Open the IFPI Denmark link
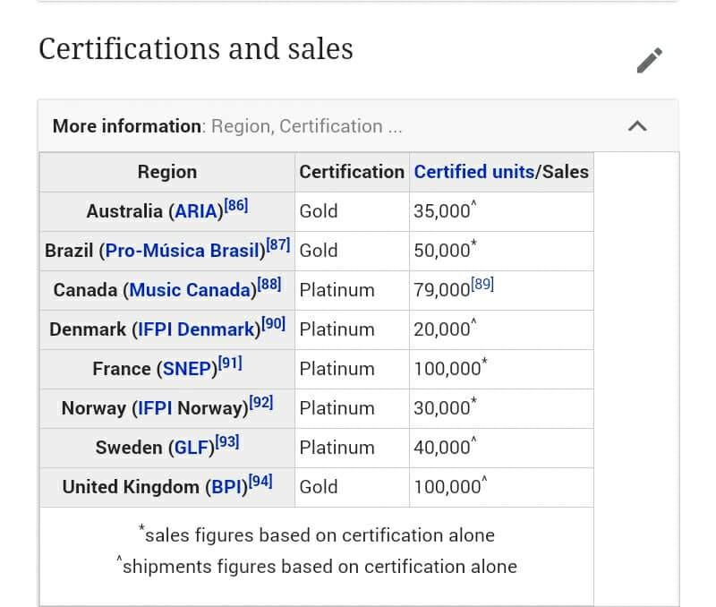This screenshot has height=607, width=716. coord(195,329)
